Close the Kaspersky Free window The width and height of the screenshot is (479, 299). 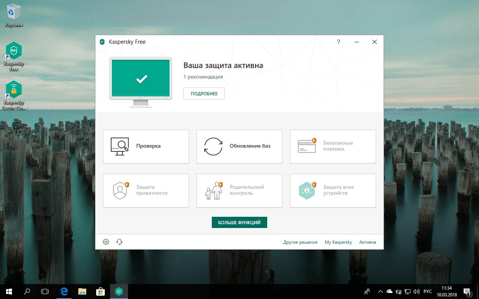pyautogui.click(x=375, y=42)
